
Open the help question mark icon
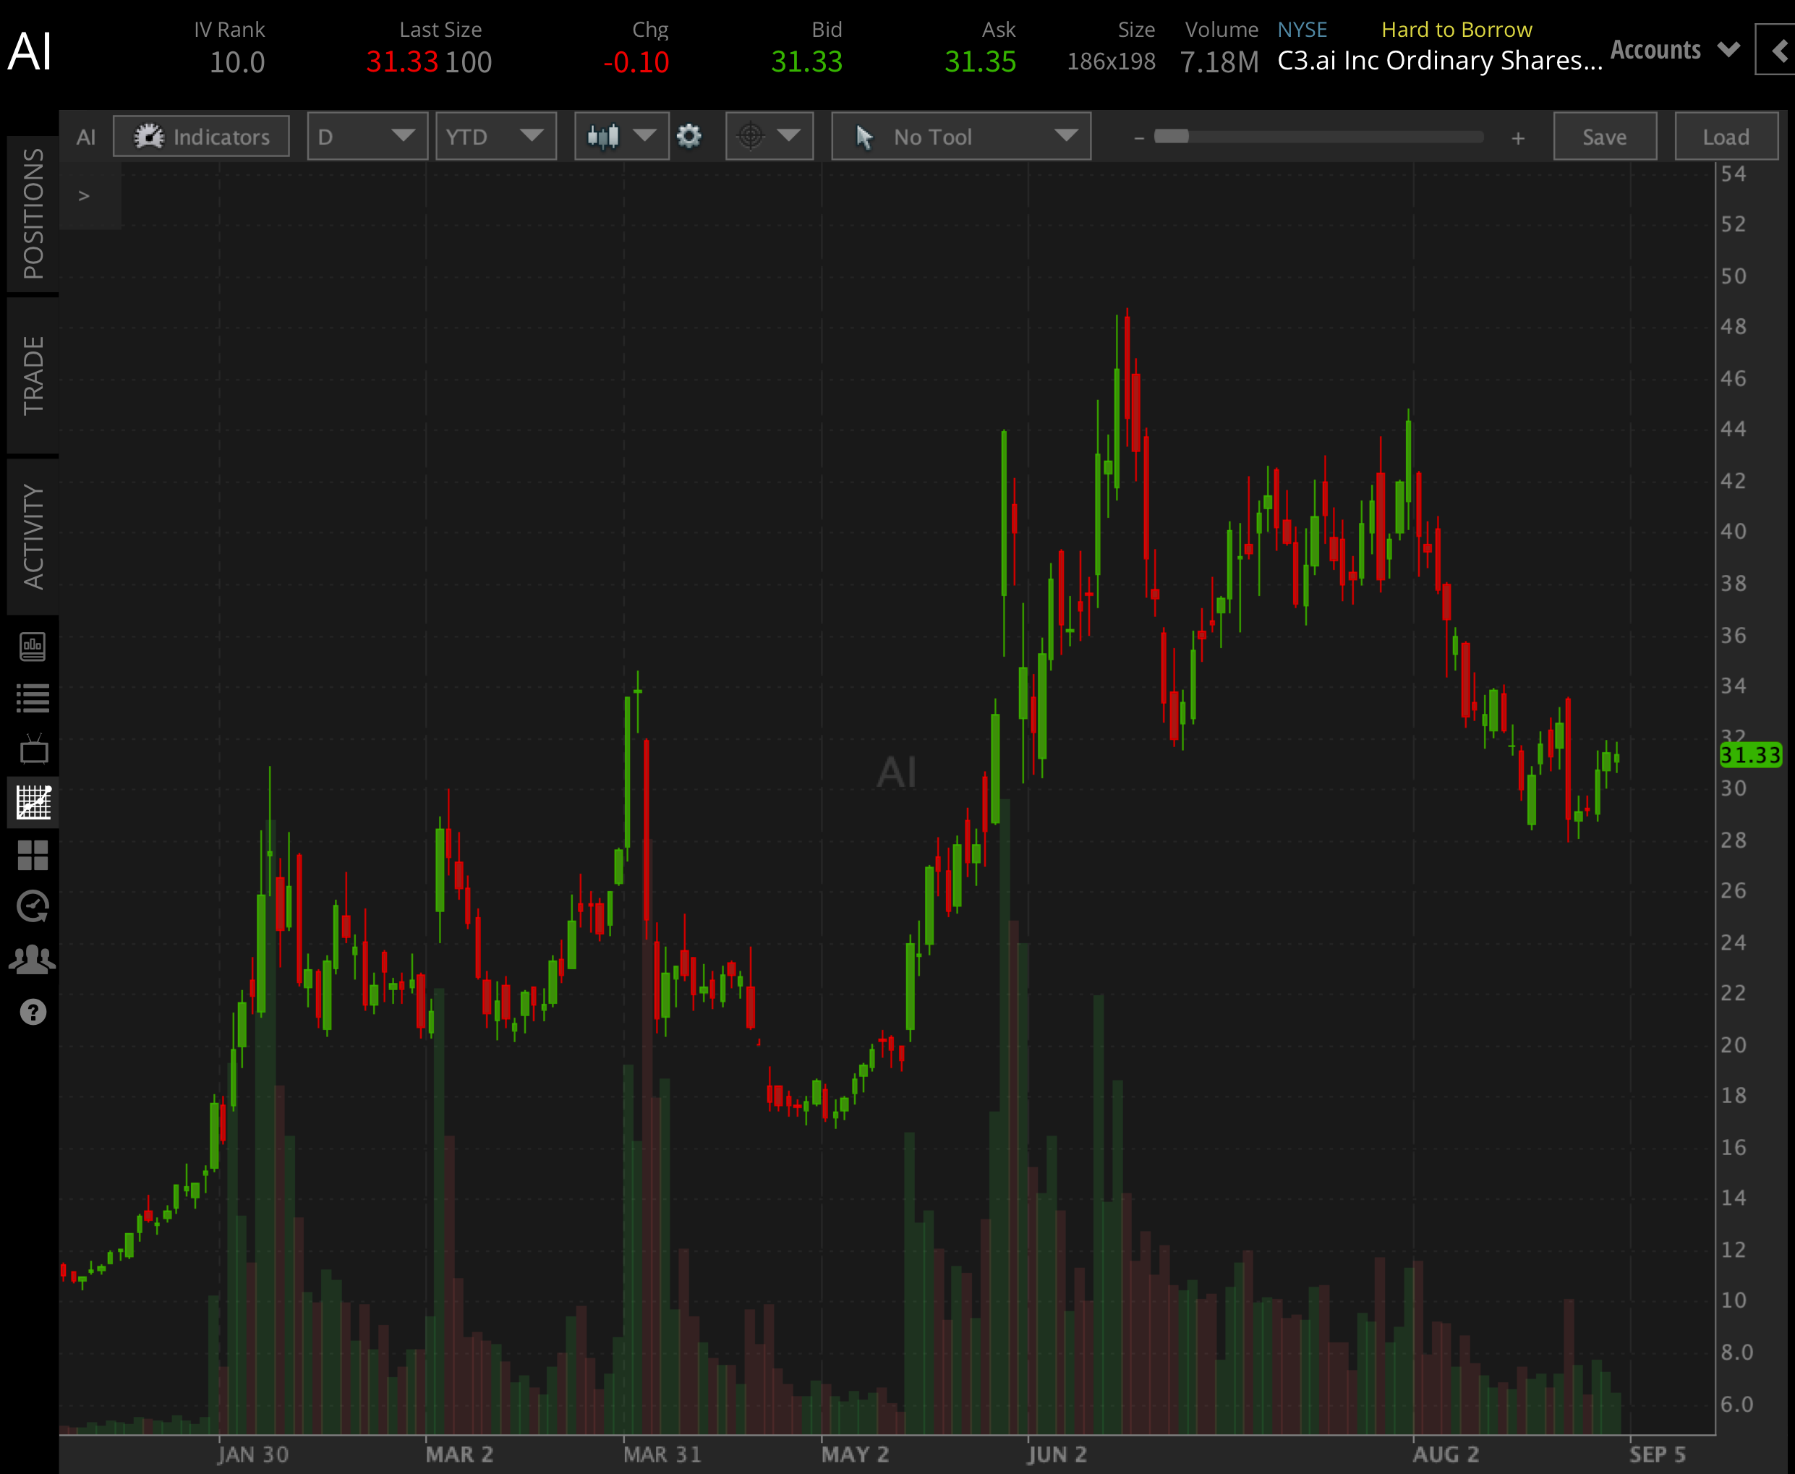coord(33,1012)
